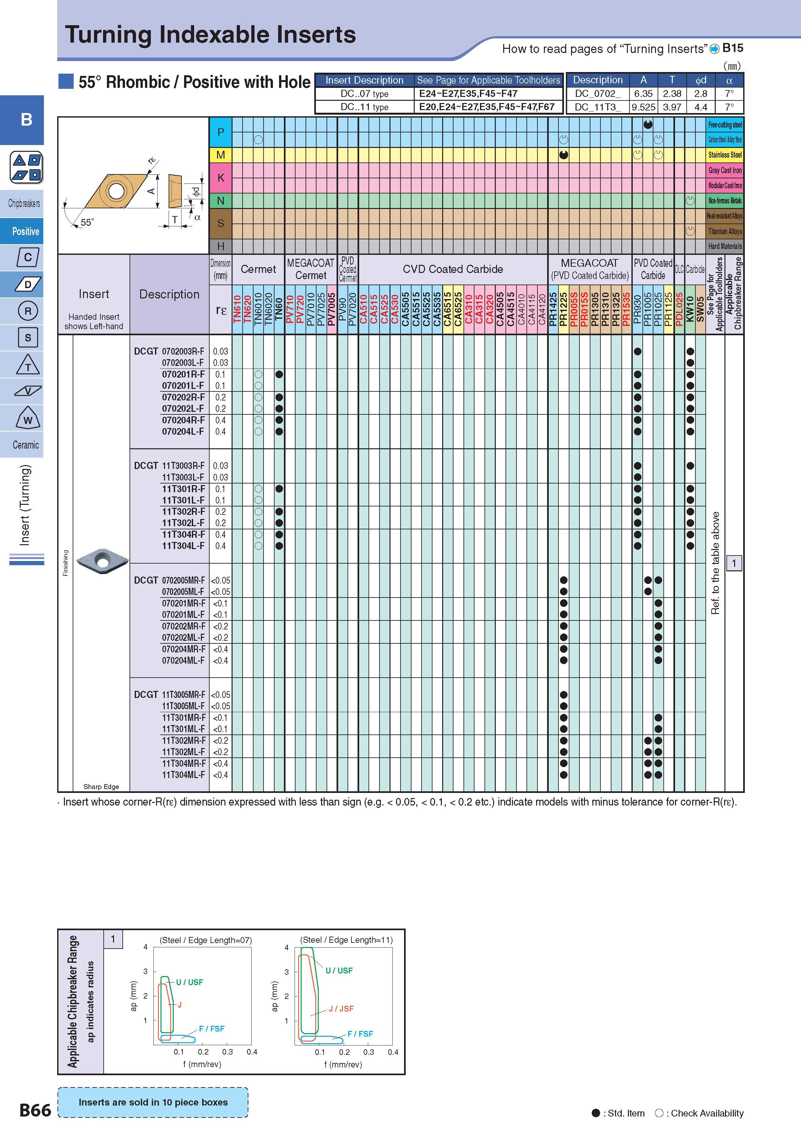The width and height of the screenshot is (801, 1133).
Task: Select the '11T304ML-F' description row
Action: (183, 775)
